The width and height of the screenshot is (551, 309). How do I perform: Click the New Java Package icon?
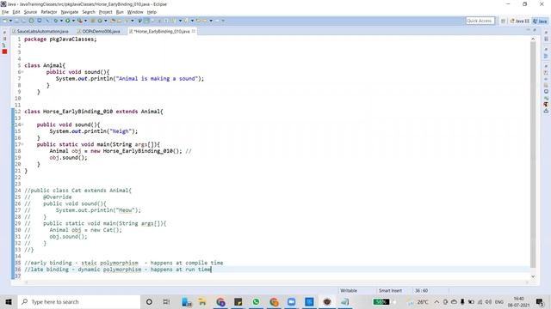point(93,21)
